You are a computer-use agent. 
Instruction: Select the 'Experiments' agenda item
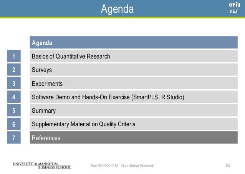pyautogui.click(x=134, y=83)
